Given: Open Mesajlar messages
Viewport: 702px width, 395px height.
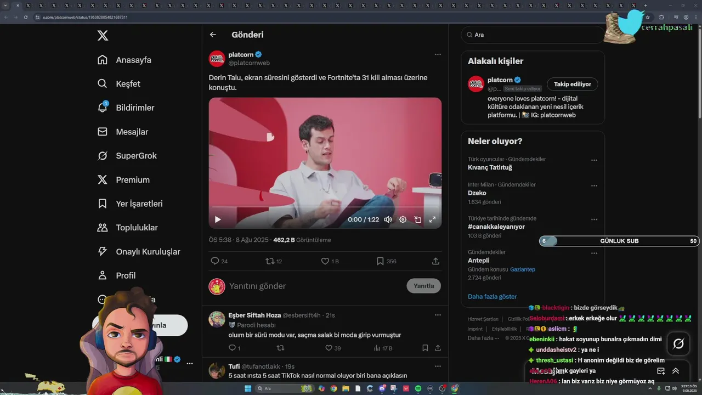Looking at the screenshot, I should [123, 132].
